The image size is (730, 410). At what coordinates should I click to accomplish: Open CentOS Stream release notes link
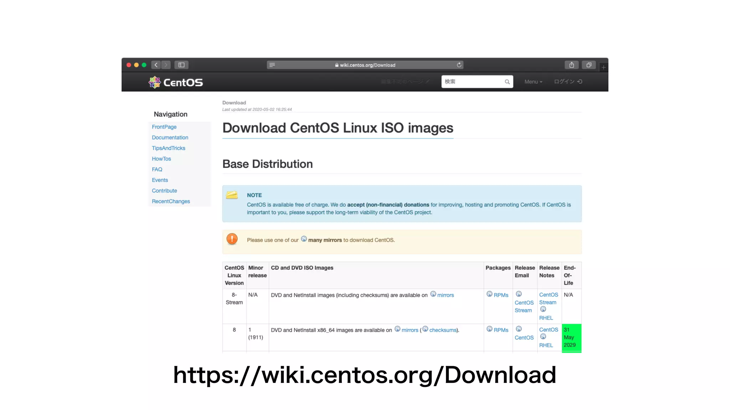click(x=549, y=299)
